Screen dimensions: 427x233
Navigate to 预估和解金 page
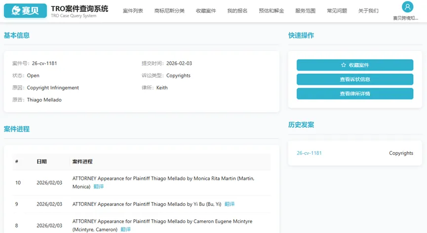[272, 11]
